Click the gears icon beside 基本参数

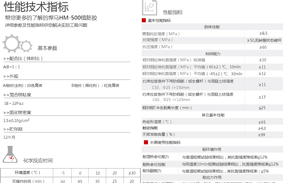pyautogui.click(x=17, y=44)
